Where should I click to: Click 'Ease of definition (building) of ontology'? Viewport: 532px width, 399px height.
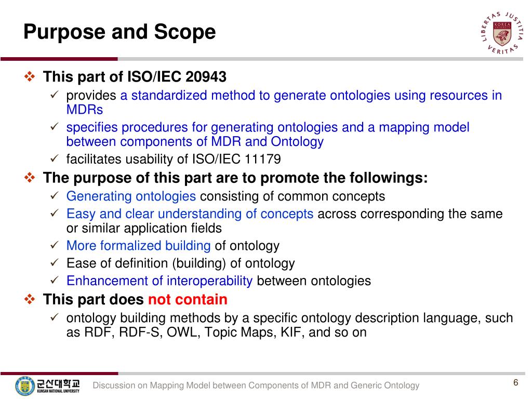click(x=180, y=263)
